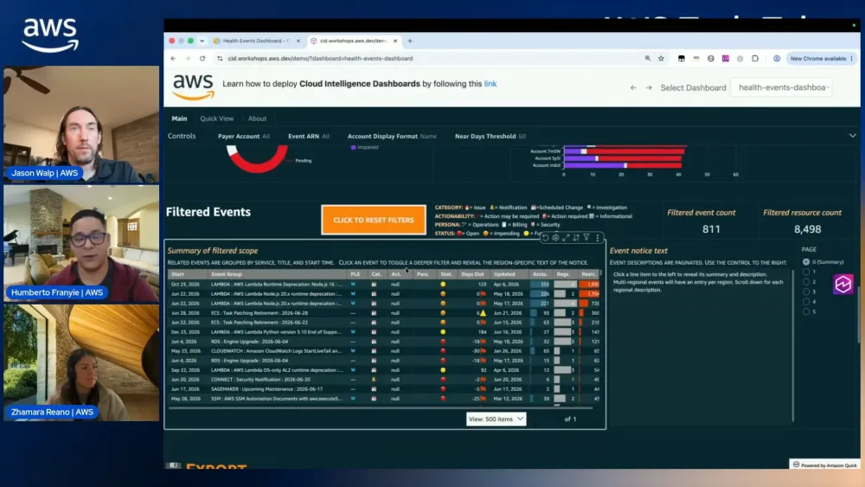Click the warning triangle in the Jun 28 ECS row
Screen dimensions: 865x487
[x=484, y=313]
